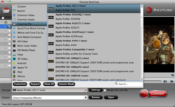
Task: Click the speaker volume icon
Action: (x=173, y=75)
